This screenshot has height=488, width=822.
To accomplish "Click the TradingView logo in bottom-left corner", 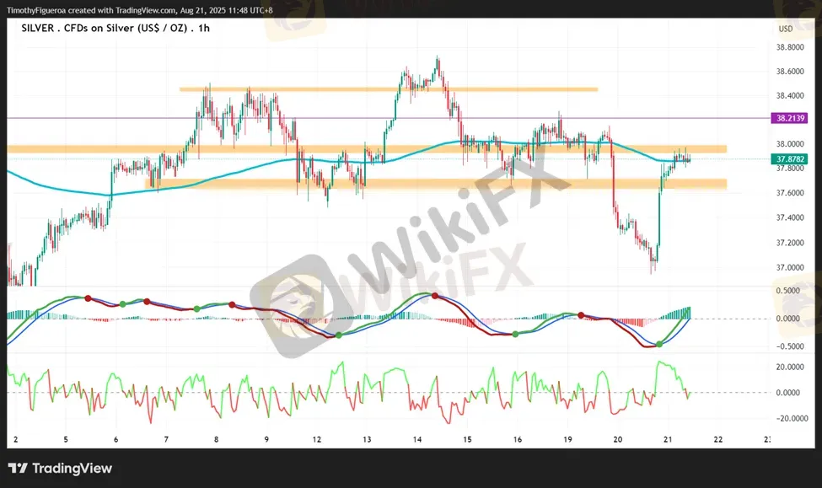I will tap(60, 469).
